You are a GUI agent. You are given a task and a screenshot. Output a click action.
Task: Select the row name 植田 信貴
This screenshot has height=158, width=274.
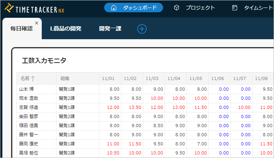tap(29, 126)
